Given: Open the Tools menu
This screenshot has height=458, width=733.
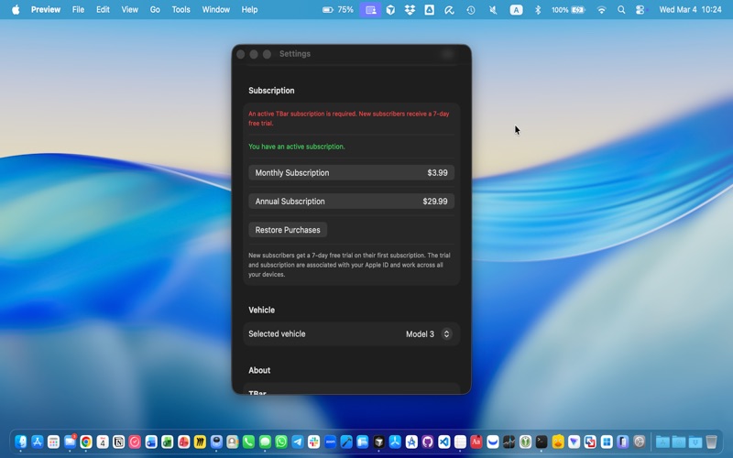Looking at the screenshot, I should coord(181,9).
